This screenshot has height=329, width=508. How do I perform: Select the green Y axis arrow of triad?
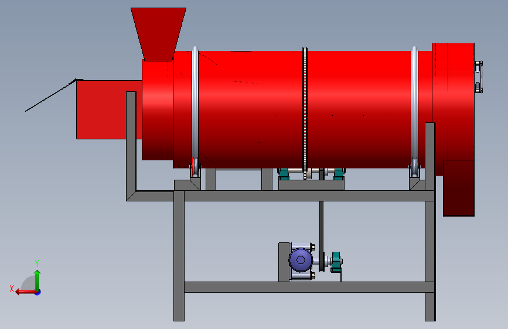(37, 280)
